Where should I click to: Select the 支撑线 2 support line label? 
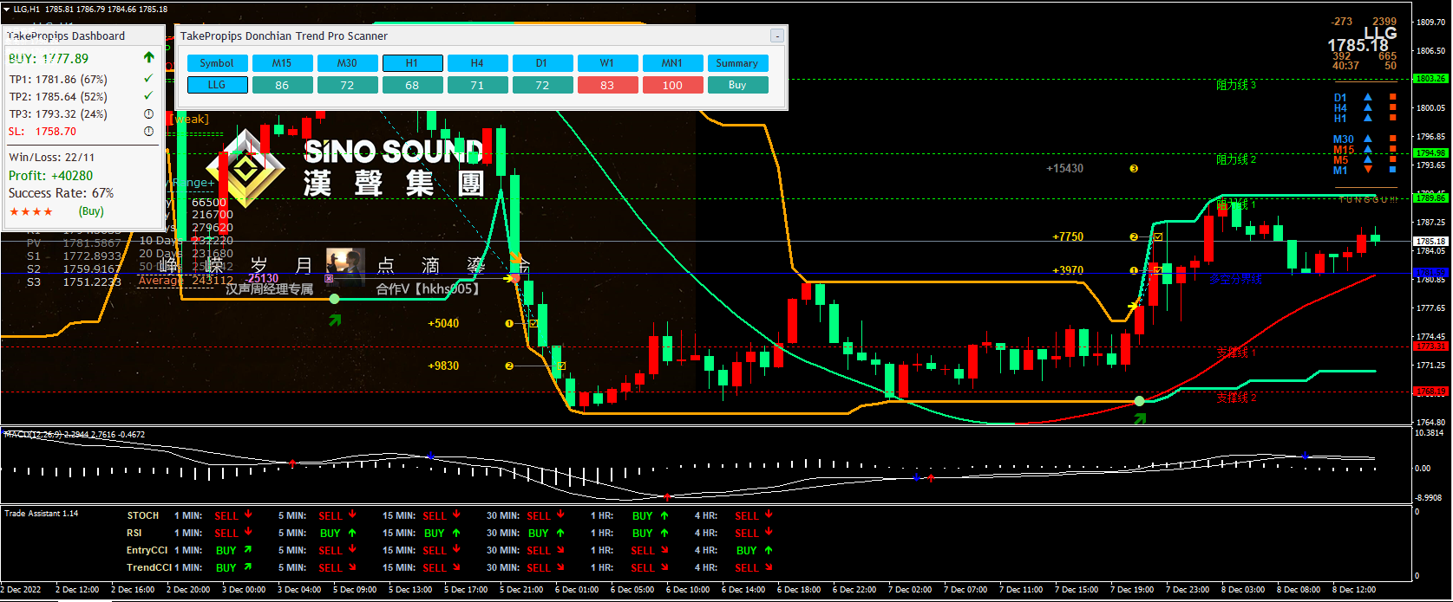coord(1236,398)
